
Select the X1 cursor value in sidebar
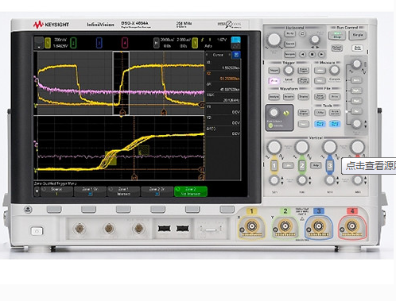223,65
